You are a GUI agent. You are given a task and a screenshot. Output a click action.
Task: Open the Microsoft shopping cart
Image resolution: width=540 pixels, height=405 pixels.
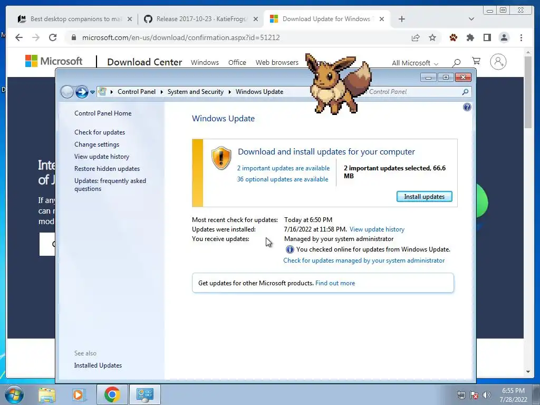[476, 61]
